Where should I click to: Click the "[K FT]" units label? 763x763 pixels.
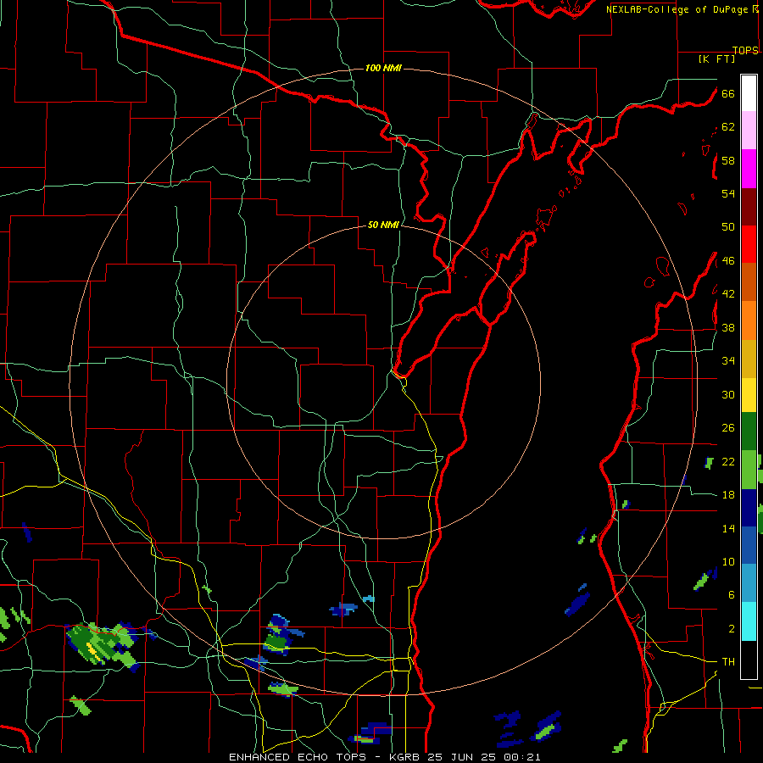[x=716, y=58]
